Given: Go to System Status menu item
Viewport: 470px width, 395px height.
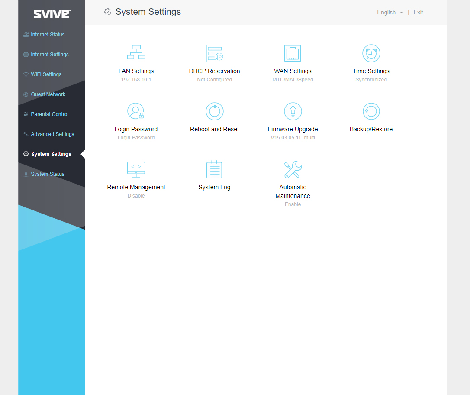Looking at the screenshot, I should pyautogui.click(x=48, y=174).
